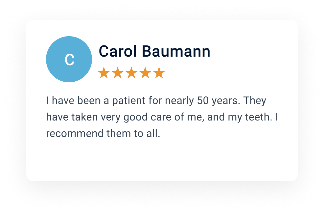Click the review line mentioning 50 years

point(156,101)
